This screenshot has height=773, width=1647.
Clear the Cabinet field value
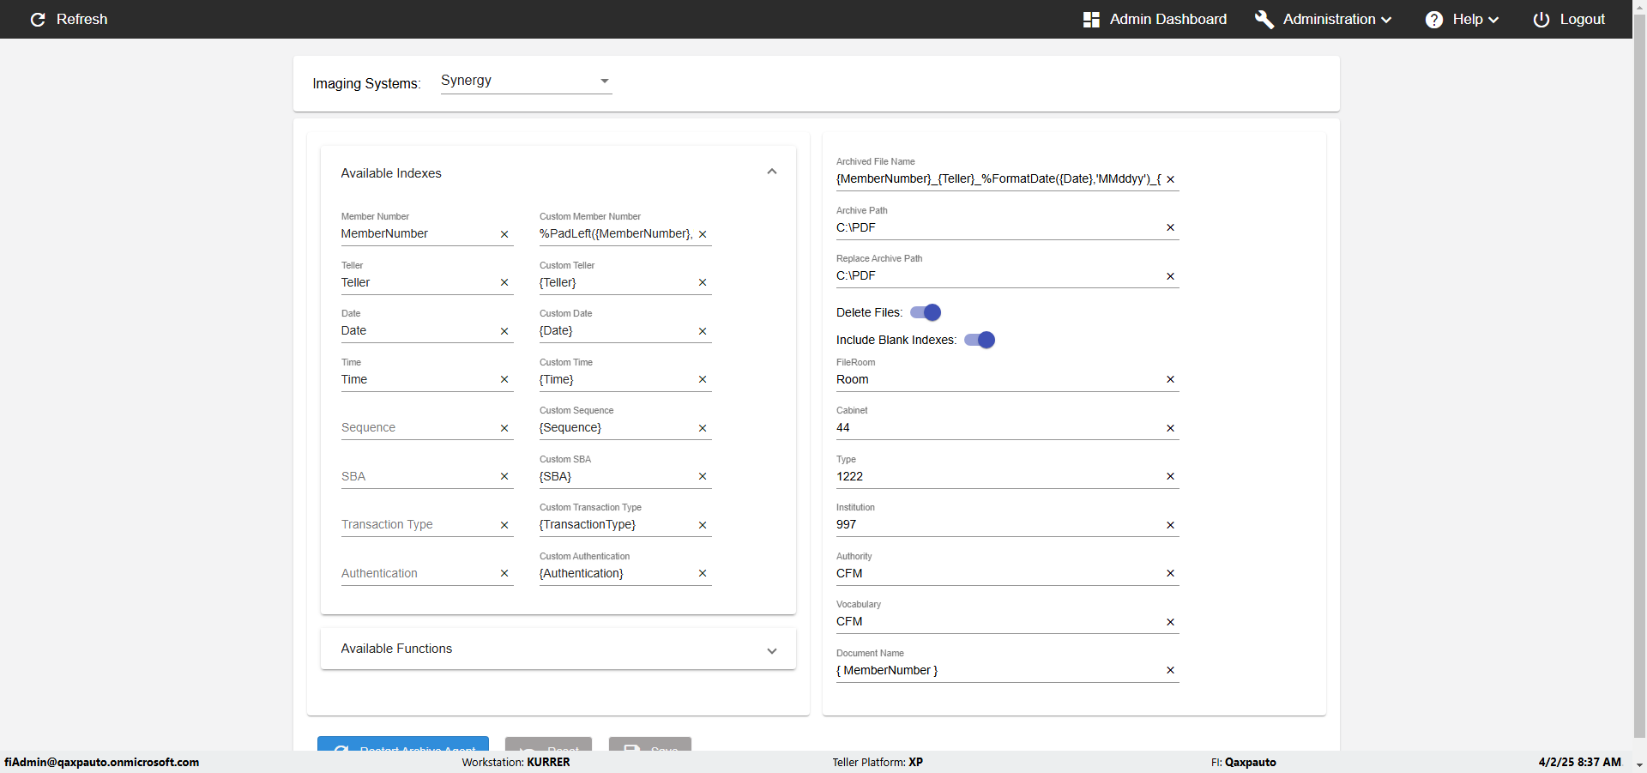(x=1170, y=428)
